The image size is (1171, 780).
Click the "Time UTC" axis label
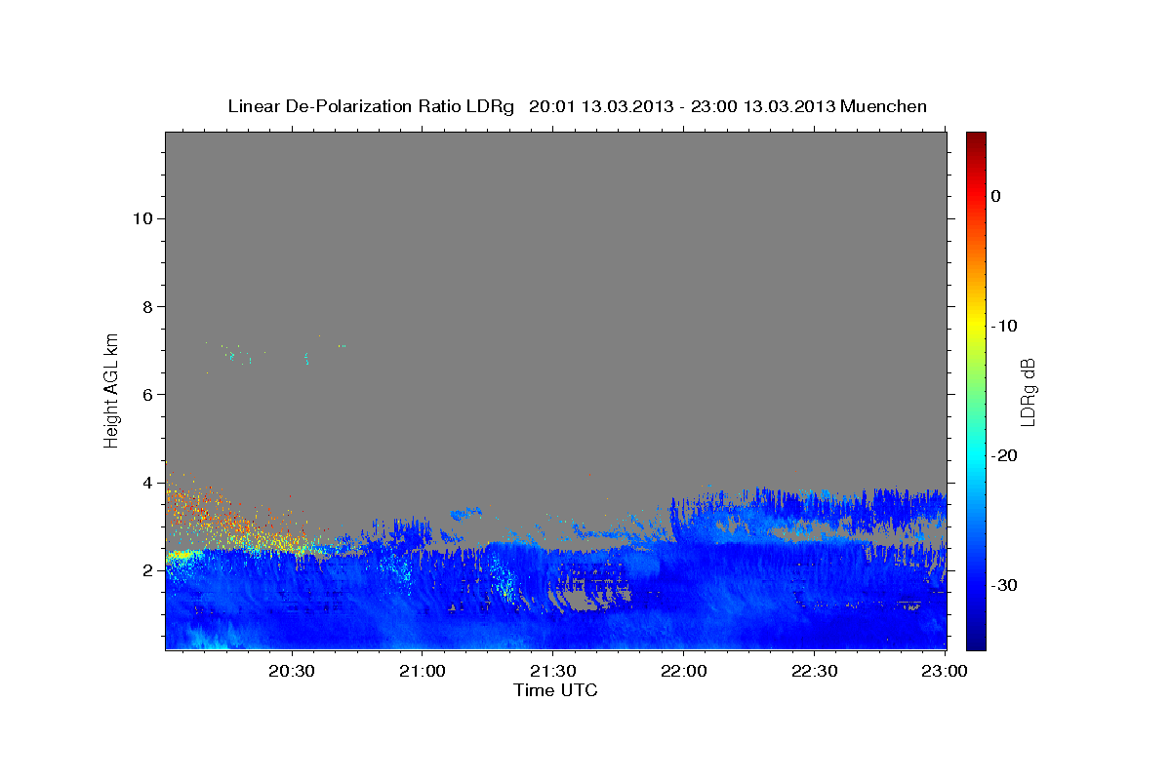(555, 690)
